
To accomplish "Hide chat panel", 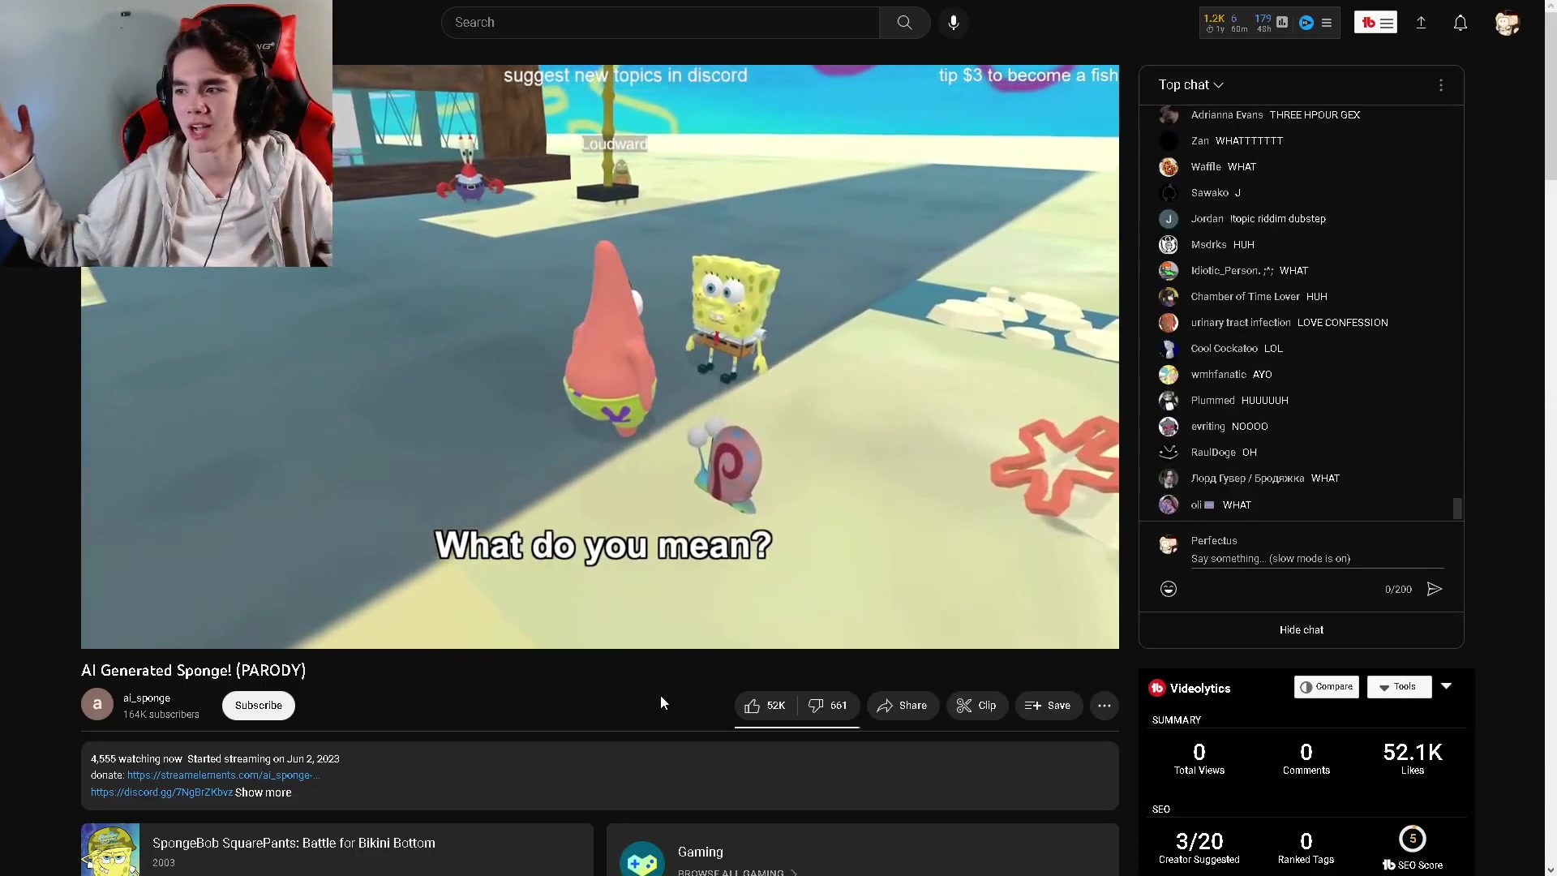I will (1302, 630).
